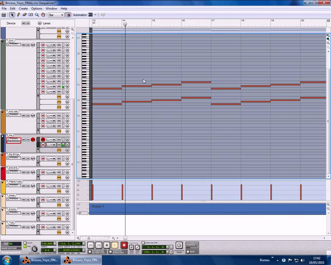331x265 pixels.
Task: Click the Arrange/Edit mode switch icon
Action: (4, 15)
